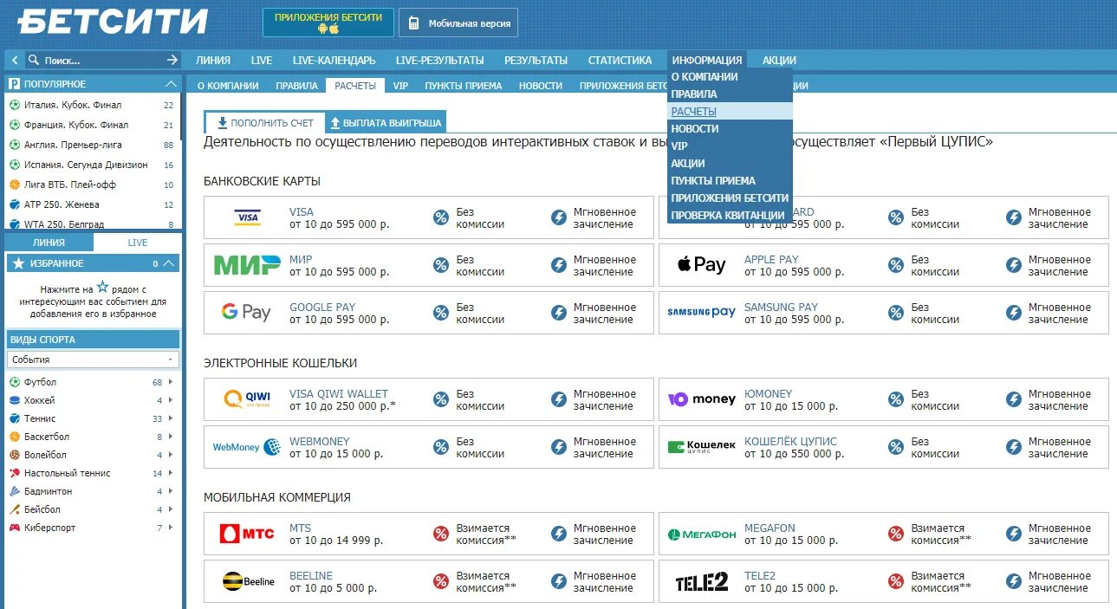Click the MIR payment logo
This screenshot has height=609, width=1117.
pos(247,265)
